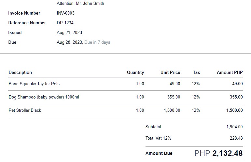Viewport: 251px width, 162px height.
Task: Click the 1,500.00 unit price value
Action: point(172,110)
